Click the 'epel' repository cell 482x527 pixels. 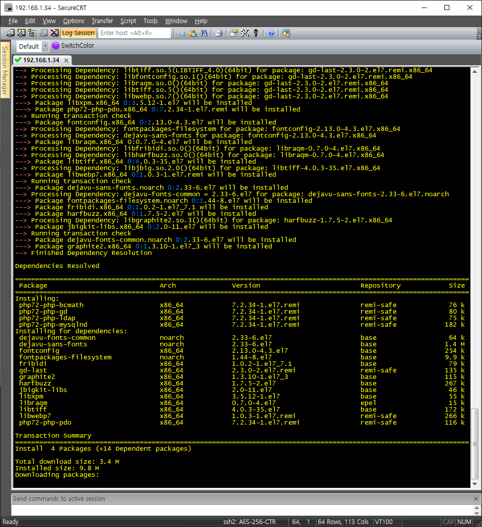click(369, 403)
